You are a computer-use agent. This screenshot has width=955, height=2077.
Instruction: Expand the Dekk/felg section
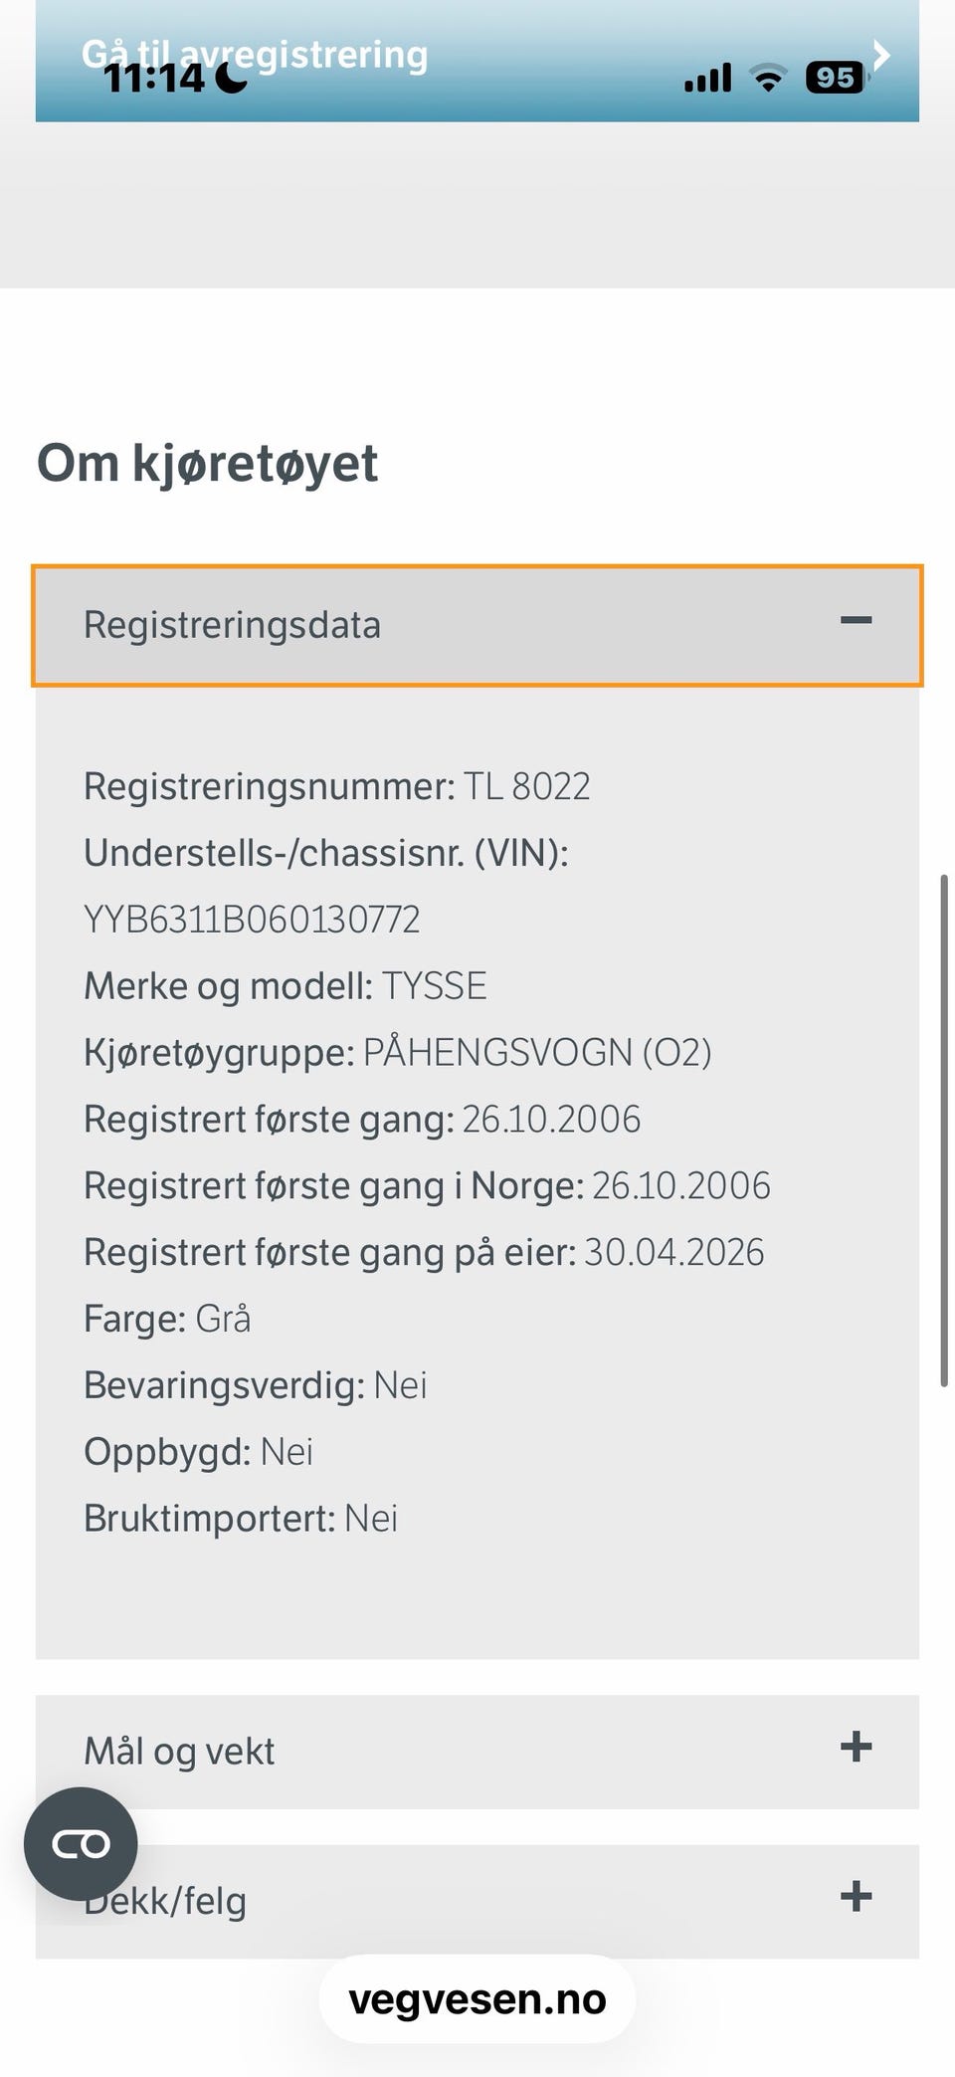[x=477, y=1901]
